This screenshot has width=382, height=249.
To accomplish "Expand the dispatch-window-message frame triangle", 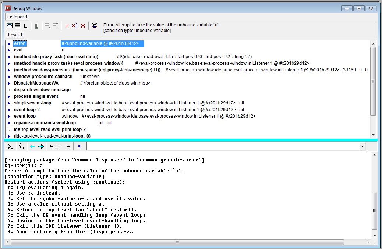I will click(x=9, y=90).
